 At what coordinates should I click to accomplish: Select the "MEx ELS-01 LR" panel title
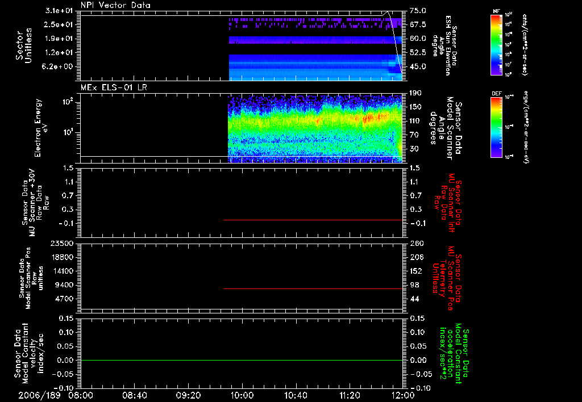point(114,87)
